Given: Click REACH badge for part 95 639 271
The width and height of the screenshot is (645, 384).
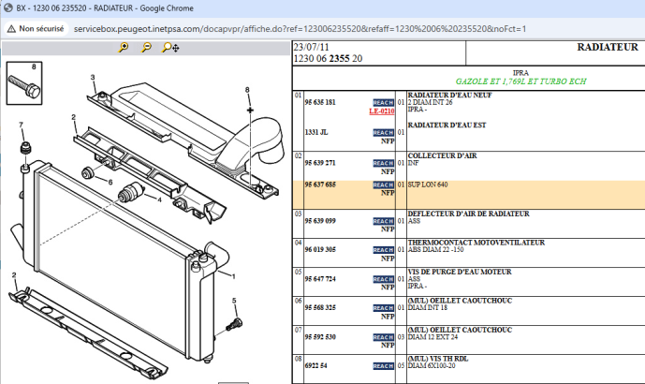Looking at the screenshot, I should pos(383,163).
